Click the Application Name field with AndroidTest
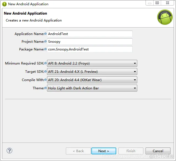This screenshot has height=161, width=176. (x=90, y=34)
